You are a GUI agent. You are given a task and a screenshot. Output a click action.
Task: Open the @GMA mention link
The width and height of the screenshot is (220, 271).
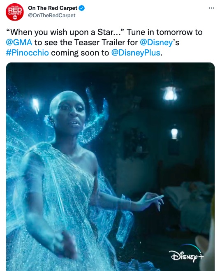tap(19, 42)
